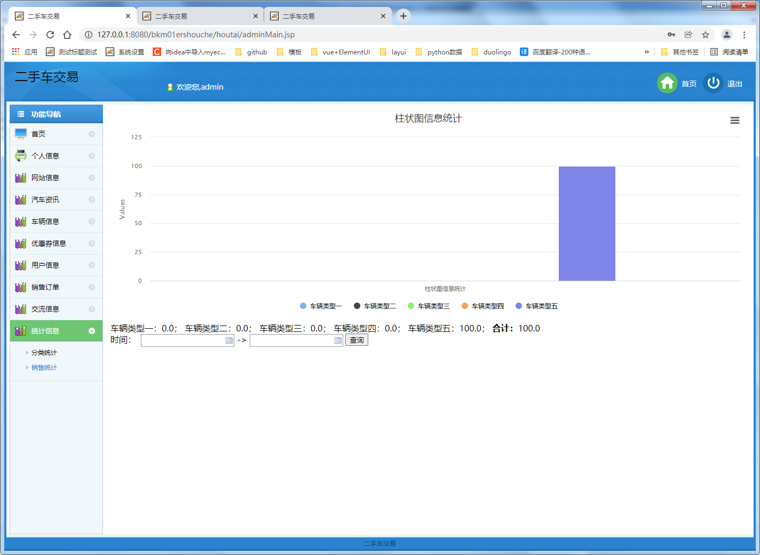Select the 分类统计 submenu item
The height and width of the screenshot is (555, 760).
[x=44, y=353]
